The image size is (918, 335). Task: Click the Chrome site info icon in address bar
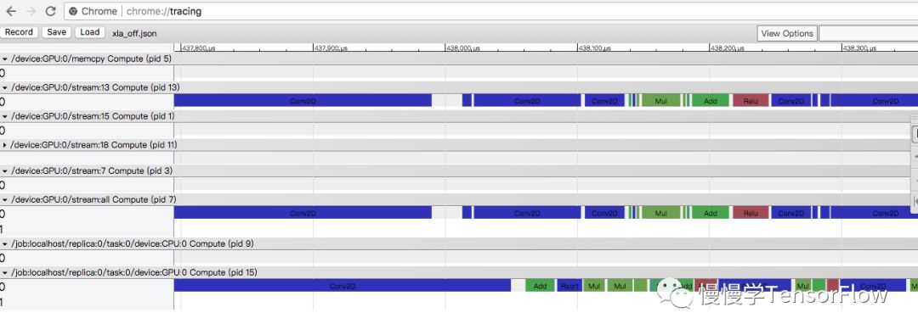73,11
